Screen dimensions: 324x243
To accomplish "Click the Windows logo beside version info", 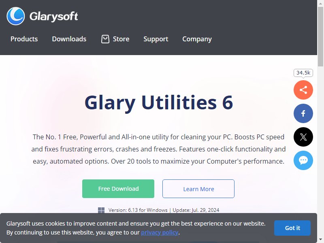I will point(101,210).
